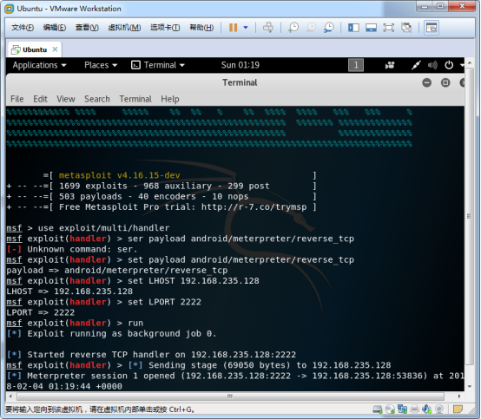Click the horizontal scrollbar left arrow
The width and height of the screenshot is (481, 419).
(x=10, y=396)
